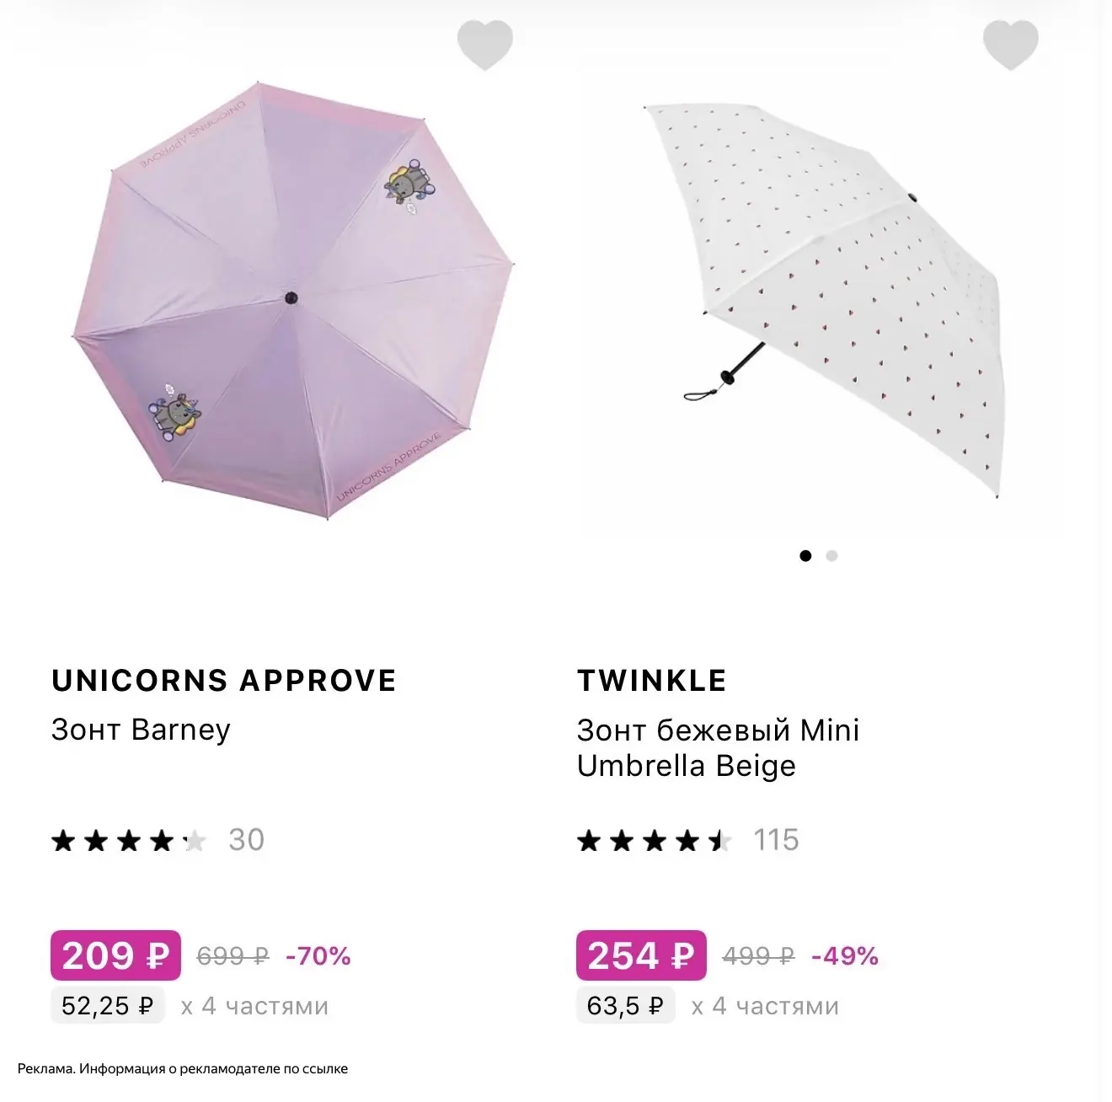Open the 30 reviews count

click(247, 840)
